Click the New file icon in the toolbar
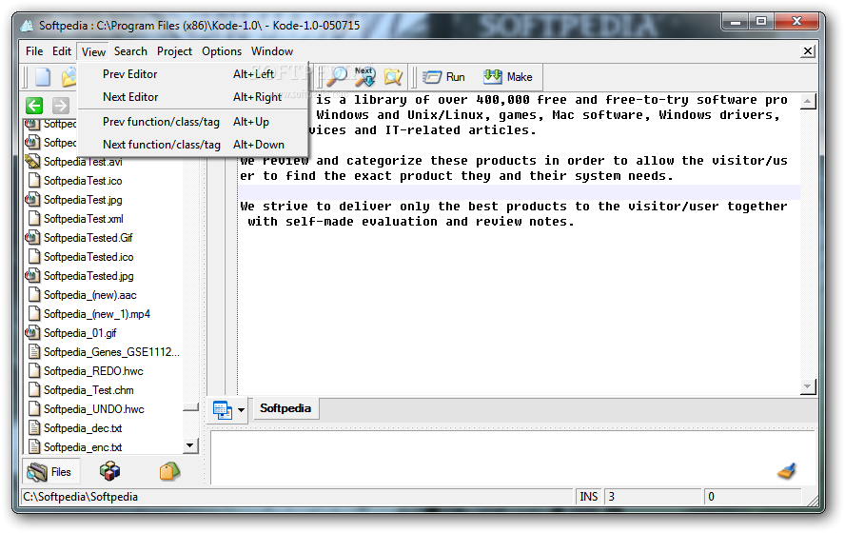845x533 pixels. (43, 77)
